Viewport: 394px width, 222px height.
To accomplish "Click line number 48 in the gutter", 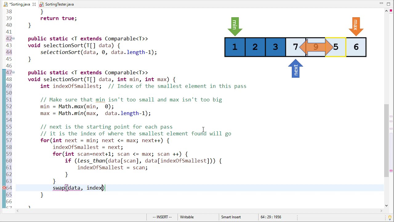I will pos(9,79).
